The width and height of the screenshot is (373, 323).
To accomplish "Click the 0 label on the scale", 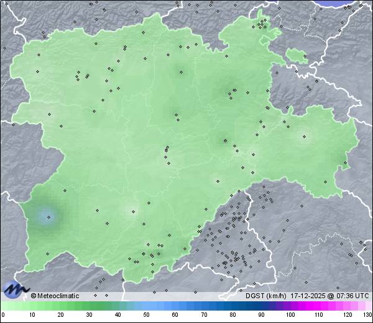I will pyautogui.click(x=3, y=315).
